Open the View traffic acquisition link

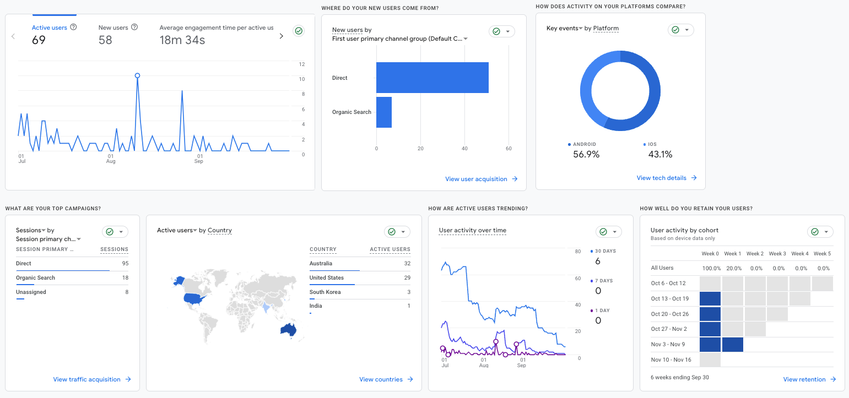point(86,379)
